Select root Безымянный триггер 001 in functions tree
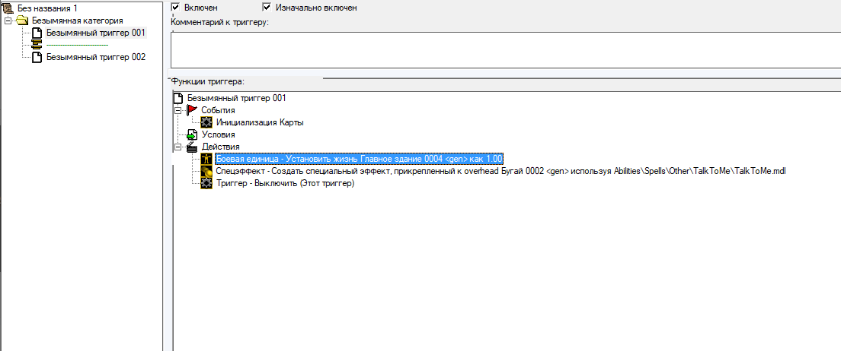The height and width of the screenshot is (351, 841). tap(236, 98)
